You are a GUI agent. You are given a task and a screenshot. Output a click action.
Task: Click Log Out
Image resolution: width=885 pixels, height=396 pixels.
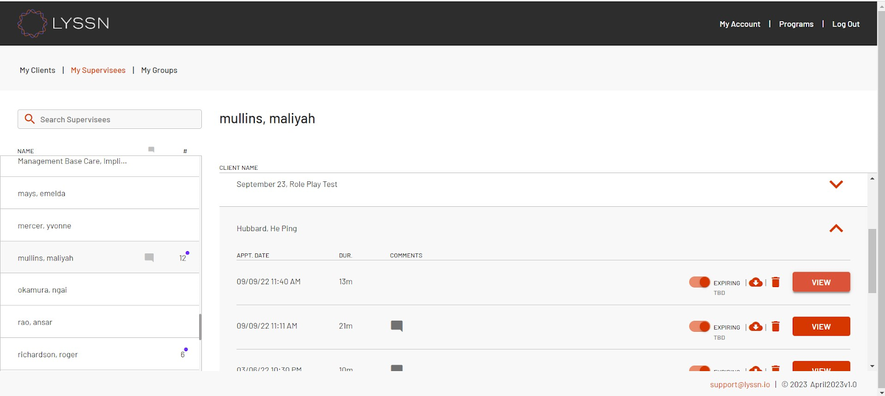pos(846,24)
